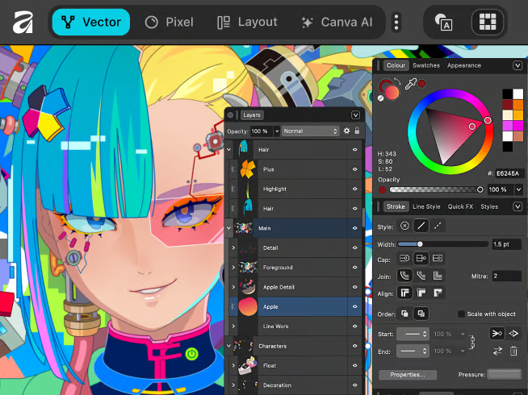Lock the layer with the padlock icon
Screen dimensions: 528x395
357,131
